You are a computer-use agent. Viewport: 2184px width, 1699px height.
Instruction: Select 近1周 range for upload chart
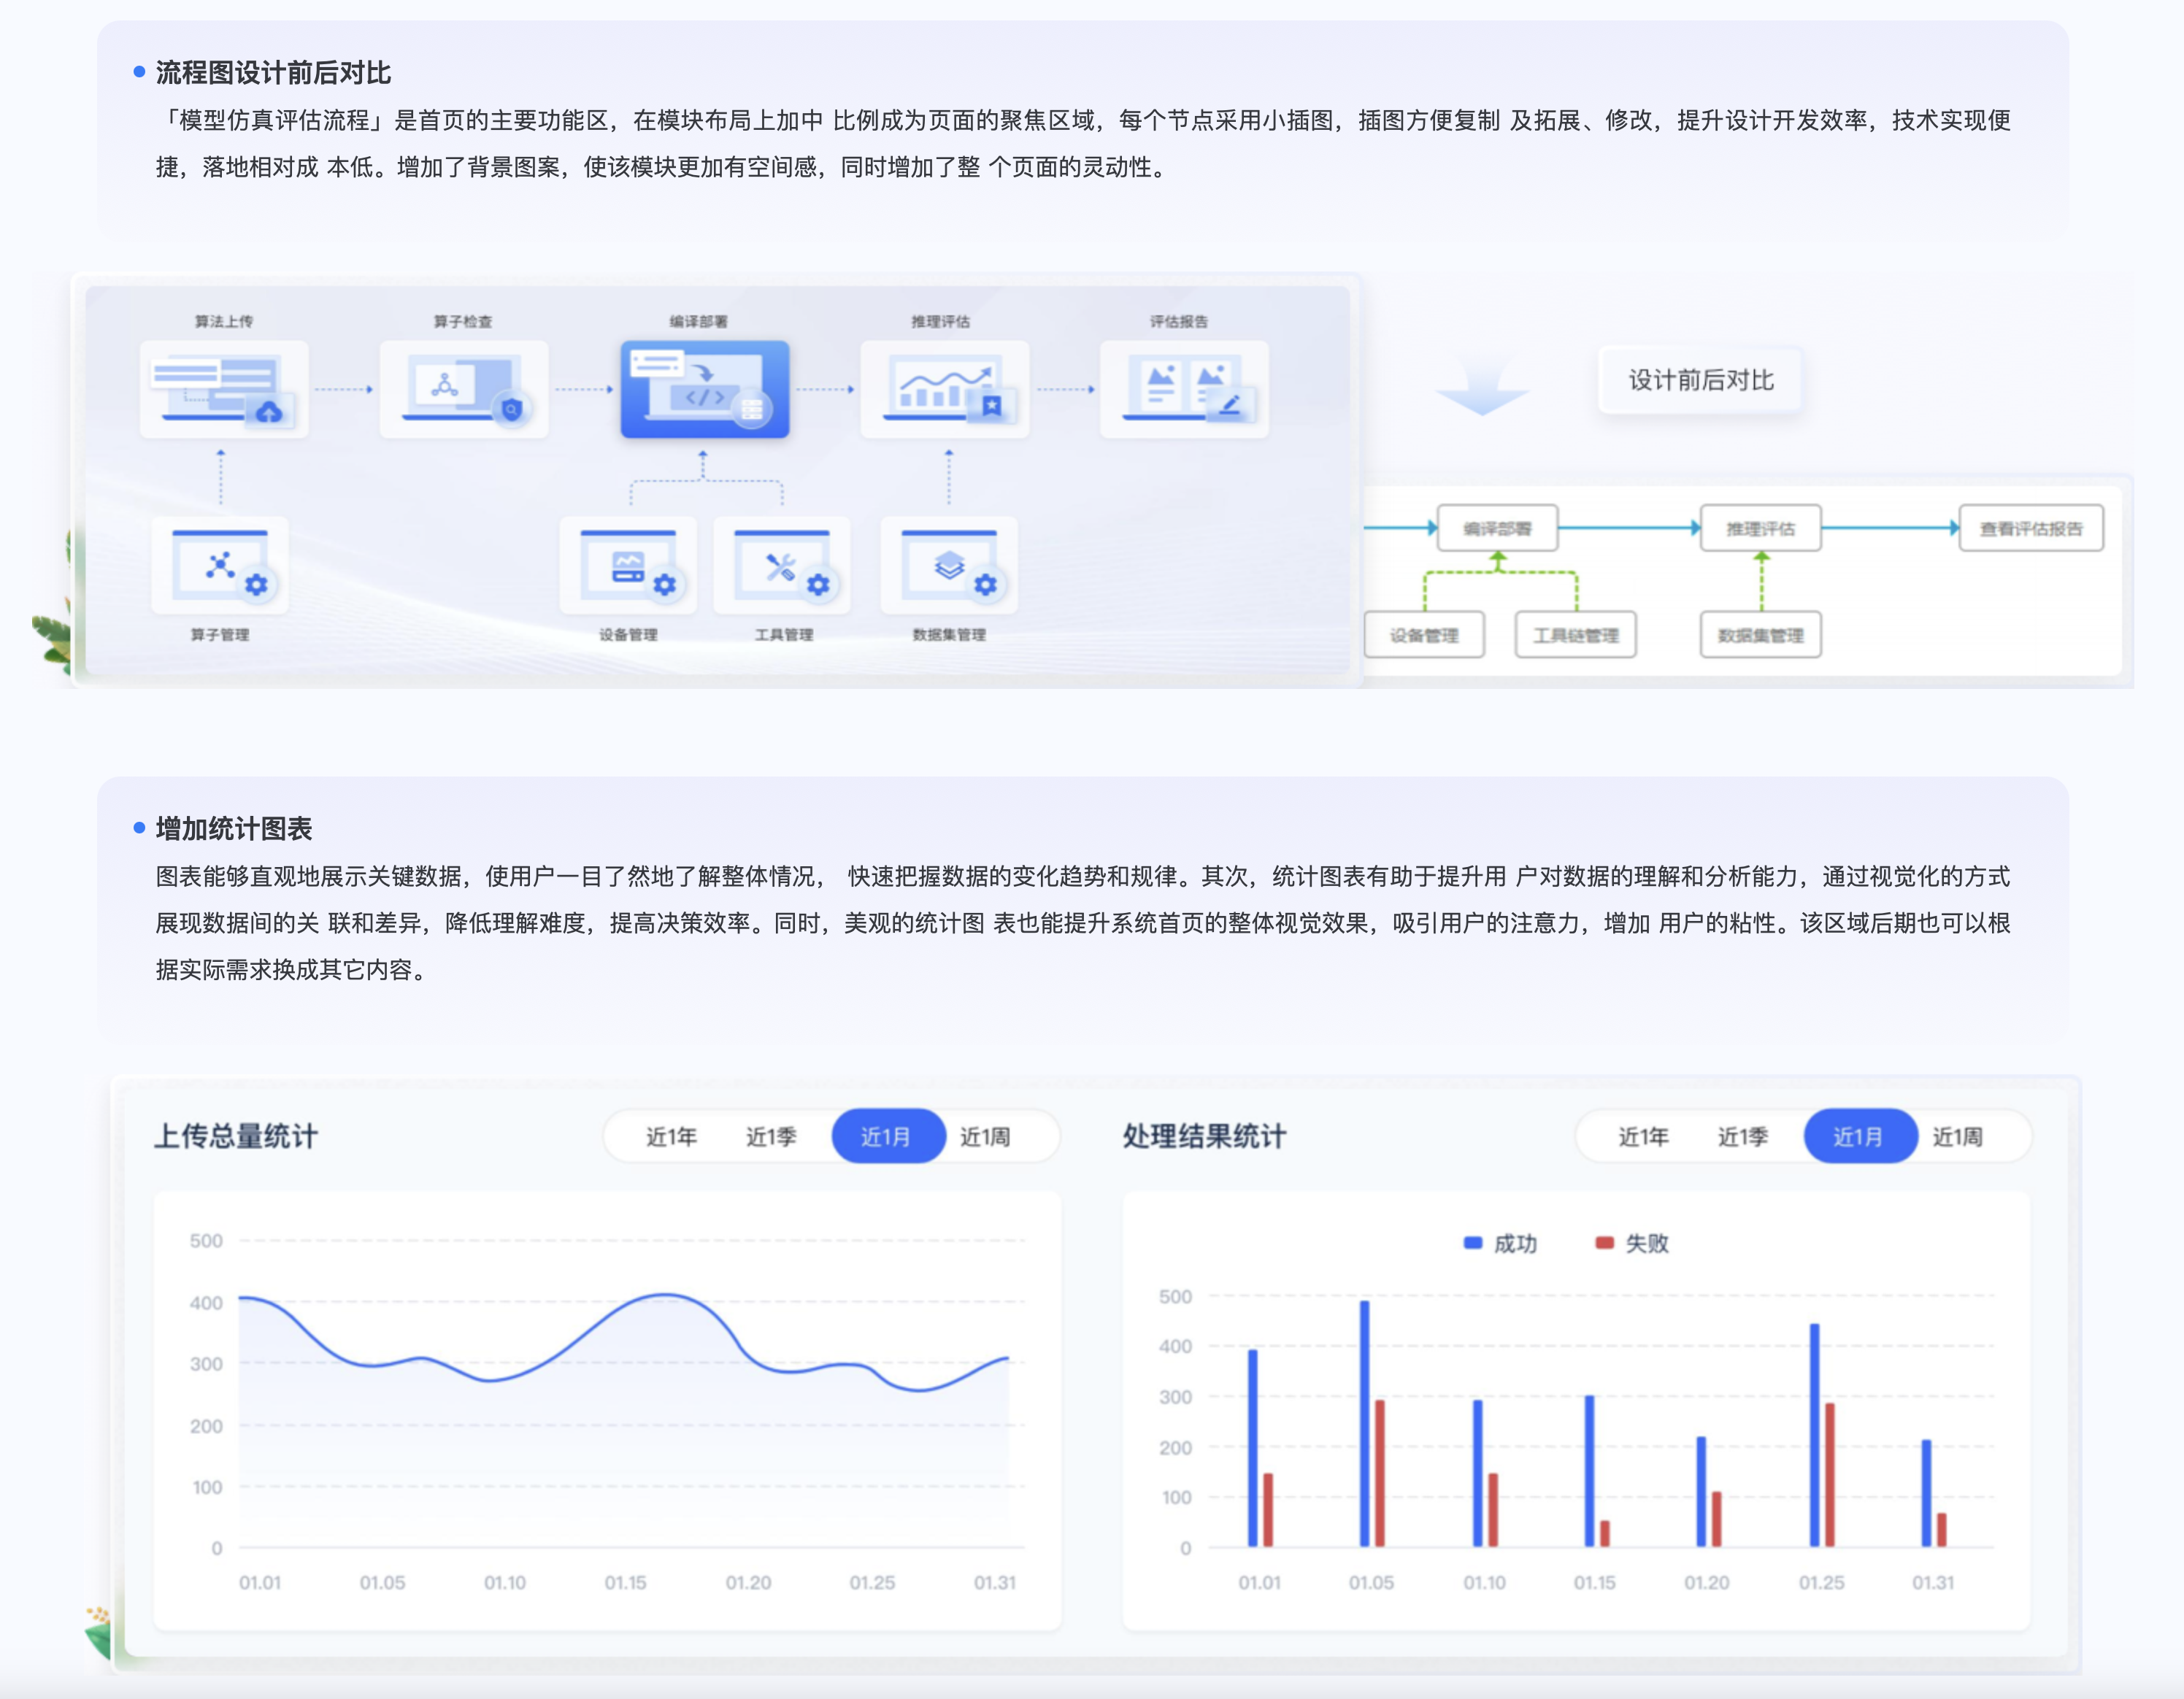985,1136
